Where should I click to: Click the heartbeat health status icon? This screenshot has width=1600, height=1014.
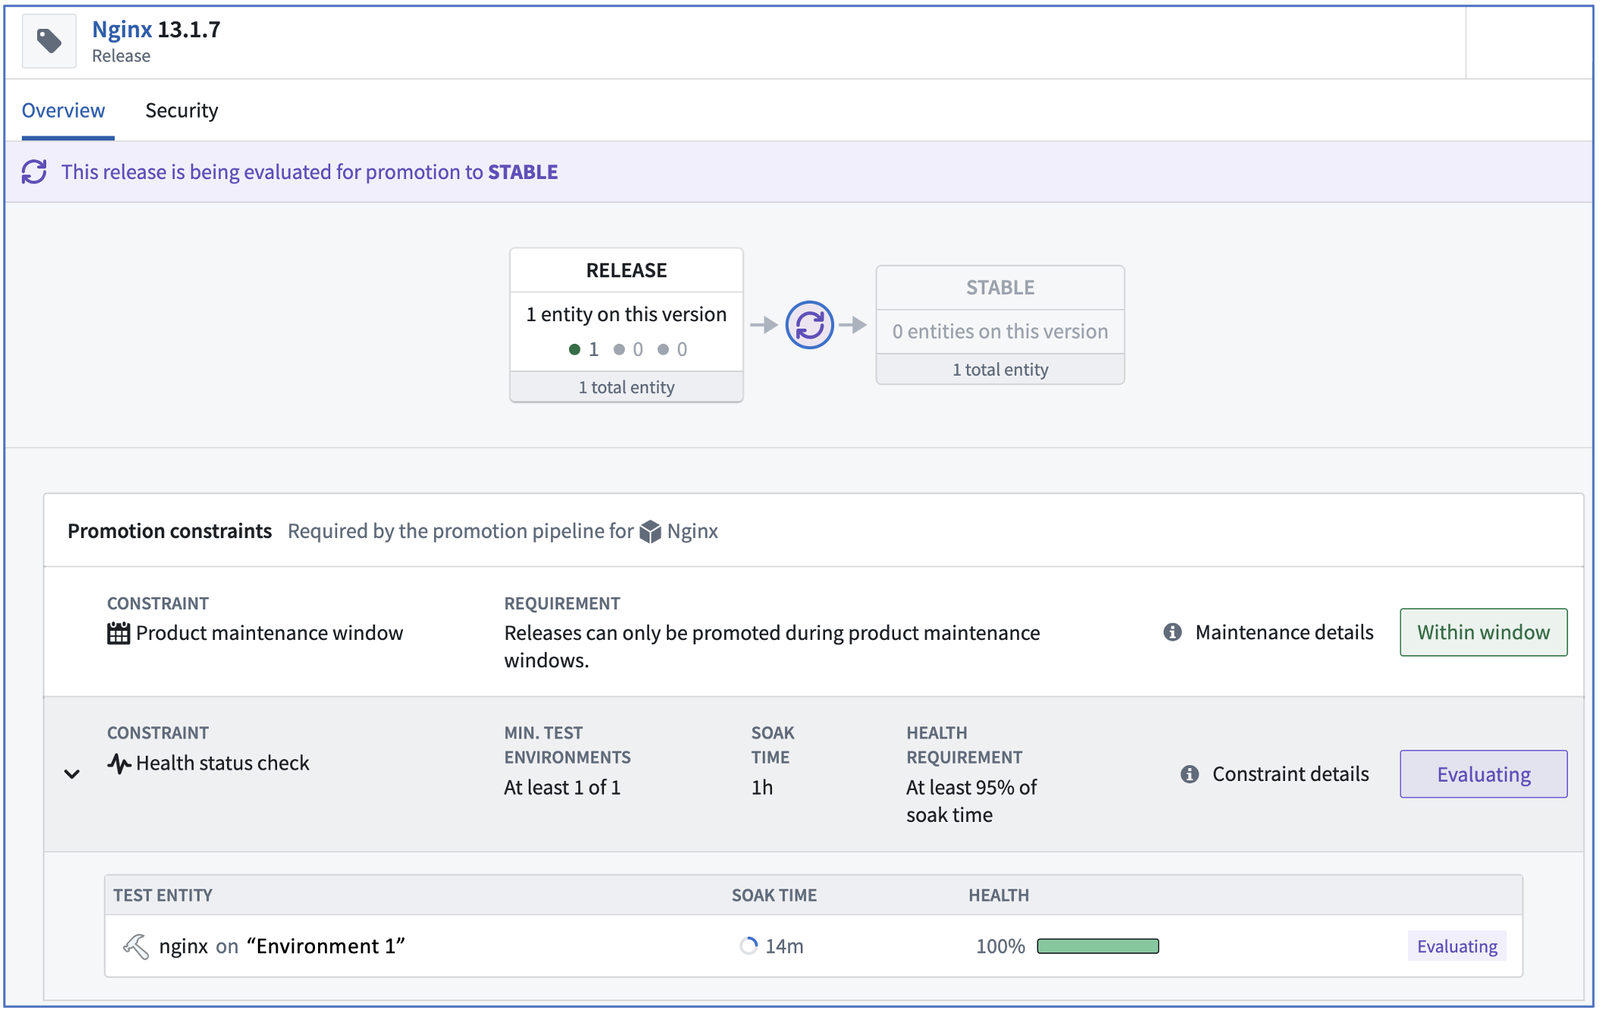(x=119, y=763)
